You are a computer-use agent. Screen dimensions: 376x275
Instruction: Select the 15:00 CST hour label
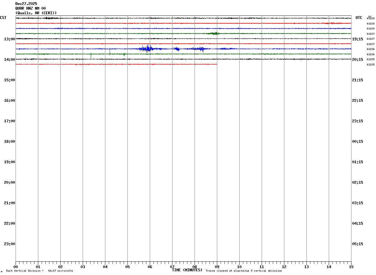tap(10, 80)
